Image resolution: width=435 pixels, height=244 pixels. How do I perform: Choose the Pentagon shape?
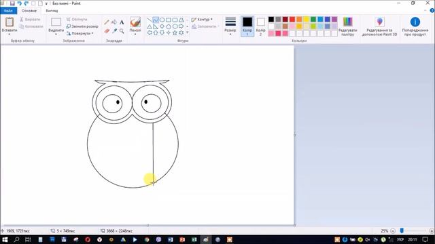169,26
